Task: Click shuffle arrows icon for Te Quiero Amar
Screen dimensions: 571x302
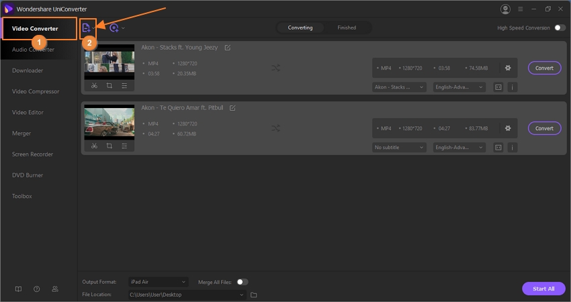Action: tap(275, 128)
